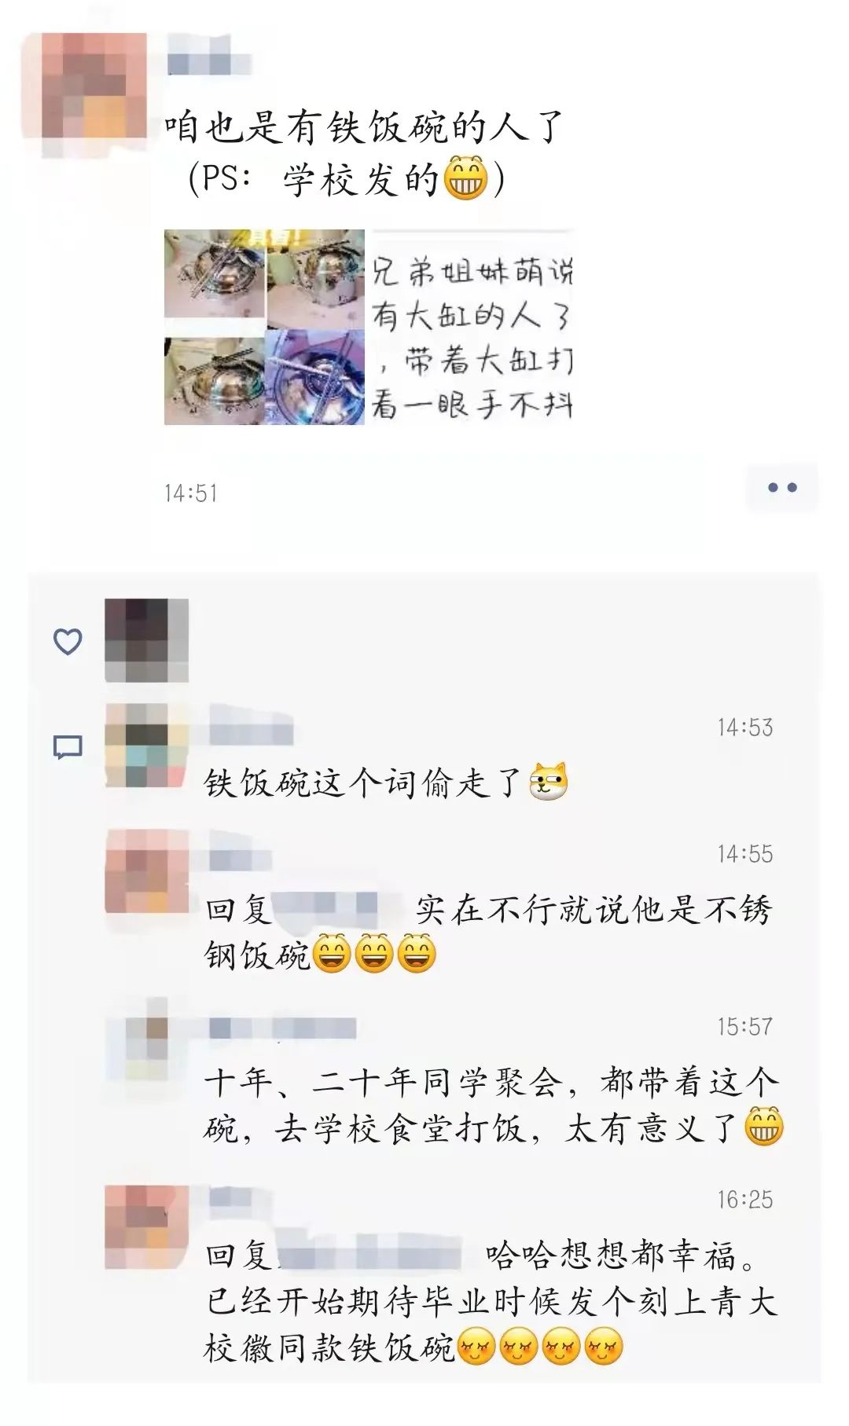Select the comment 铁饭碗这个词偷走了
Image resolution: width=849 pixels, height=1426 pixels.
click(385, 783)
